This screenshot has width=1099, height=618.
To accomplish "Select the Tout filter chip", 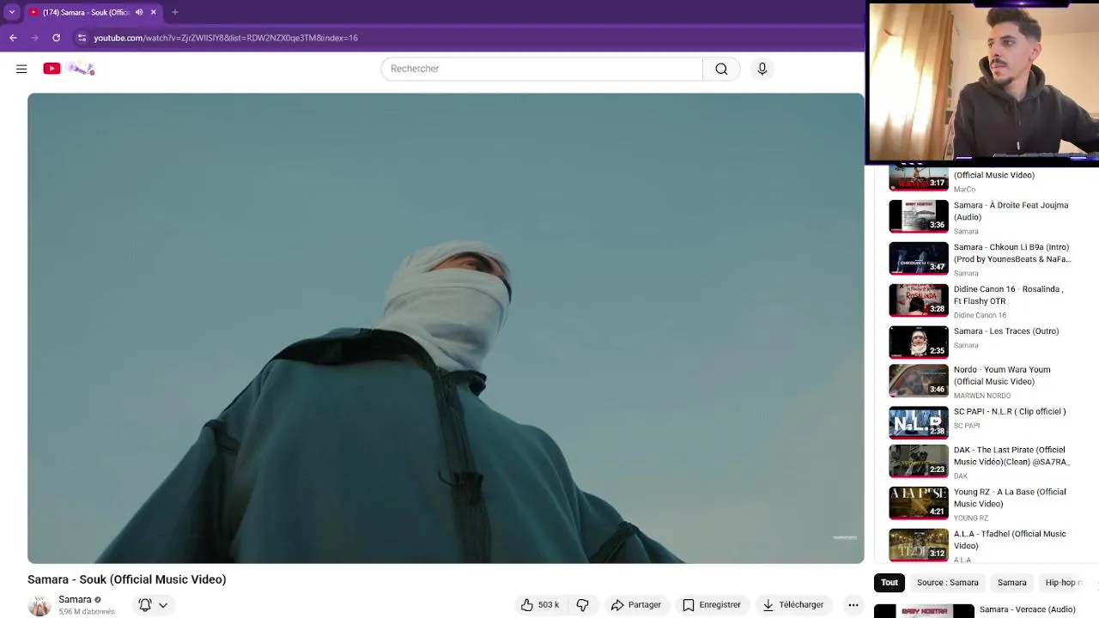I will (x=890, y=582).
